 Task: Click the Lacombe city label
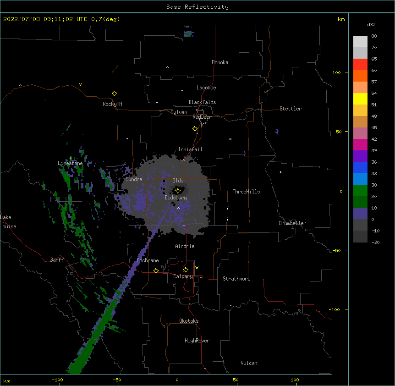coord(206,88)
